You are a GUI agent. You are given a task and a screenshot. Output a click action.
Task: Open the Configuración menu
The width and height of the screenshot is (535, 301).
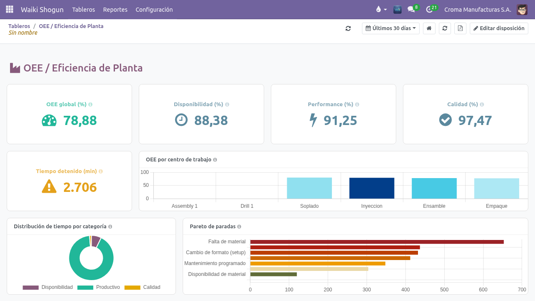154,9
